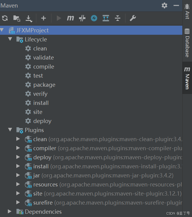Toggle Offline mode lightning icon
The height and width of the screenshot is (217, 192).
tap(94, 18)
